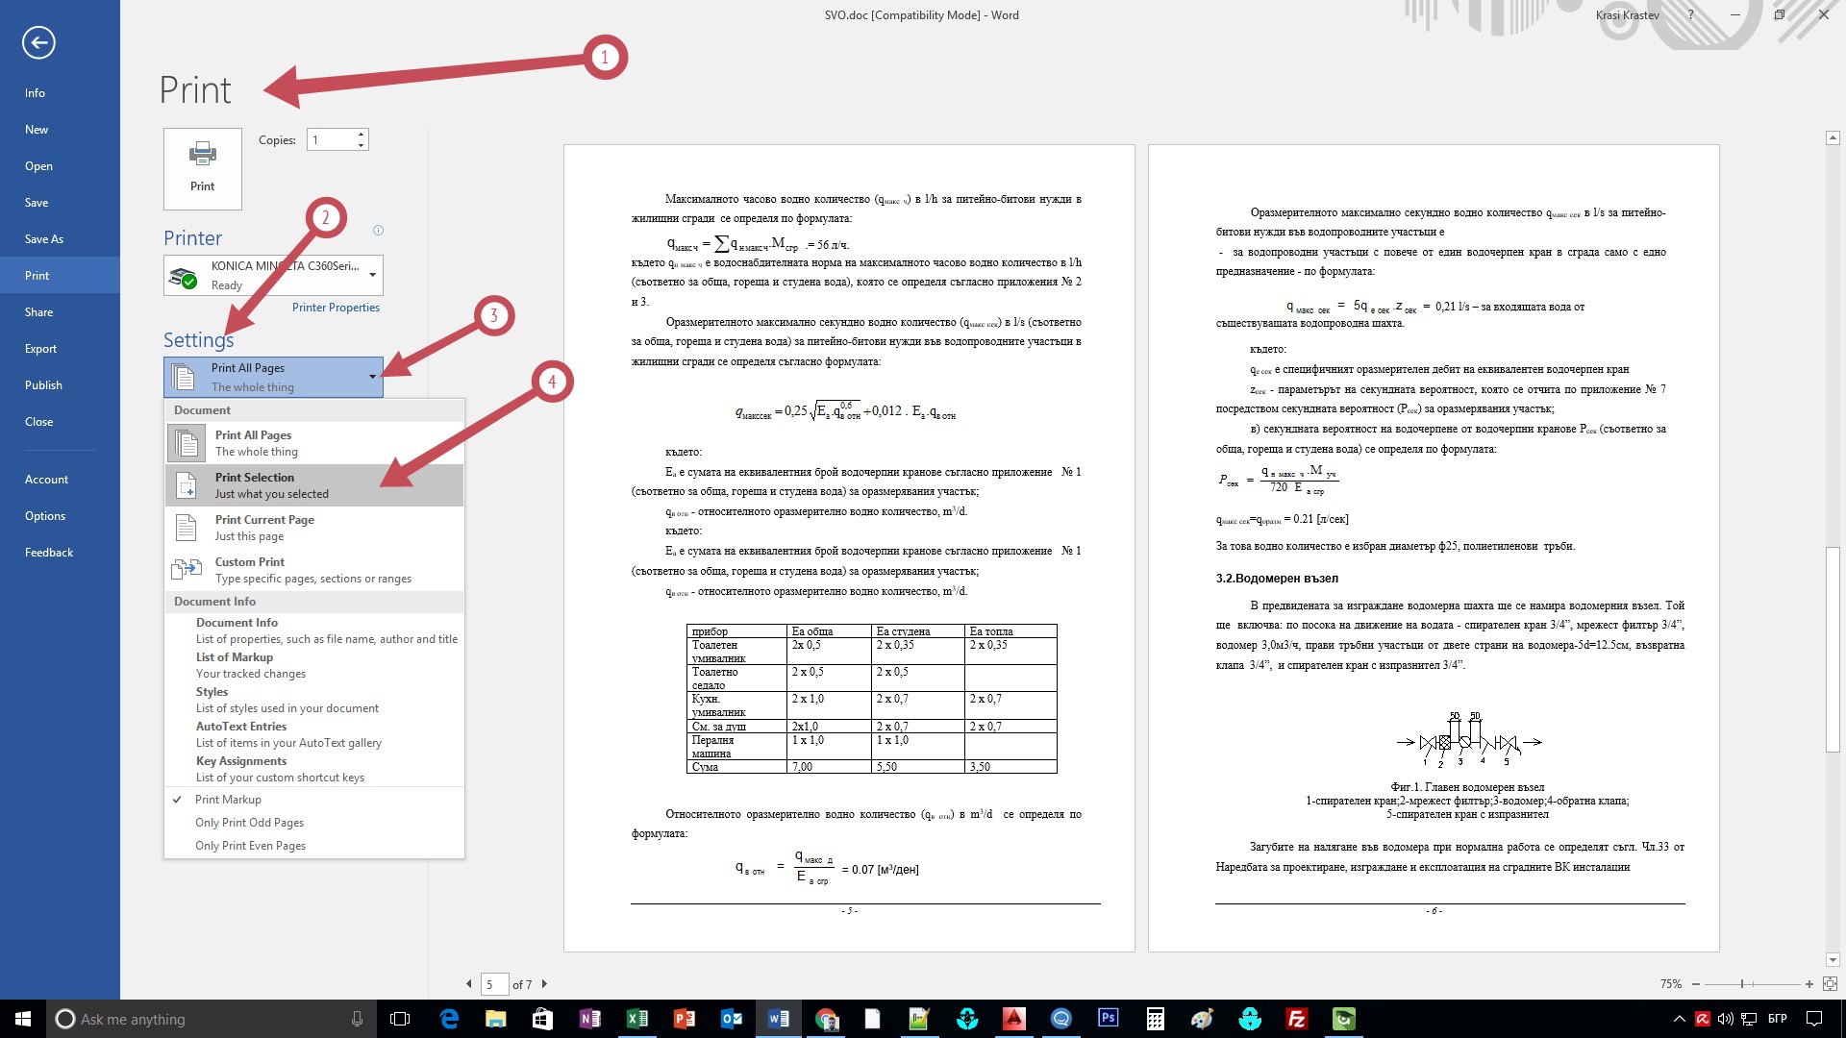The image size is (1846, 1038).
Task: Go to the next page in preview
Action: 544,983
